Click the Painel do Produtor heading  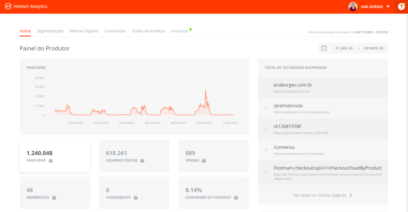click(45, 48)
